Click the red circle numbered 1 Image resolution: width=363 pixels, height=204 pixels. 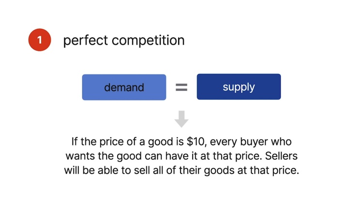[40, 40]
